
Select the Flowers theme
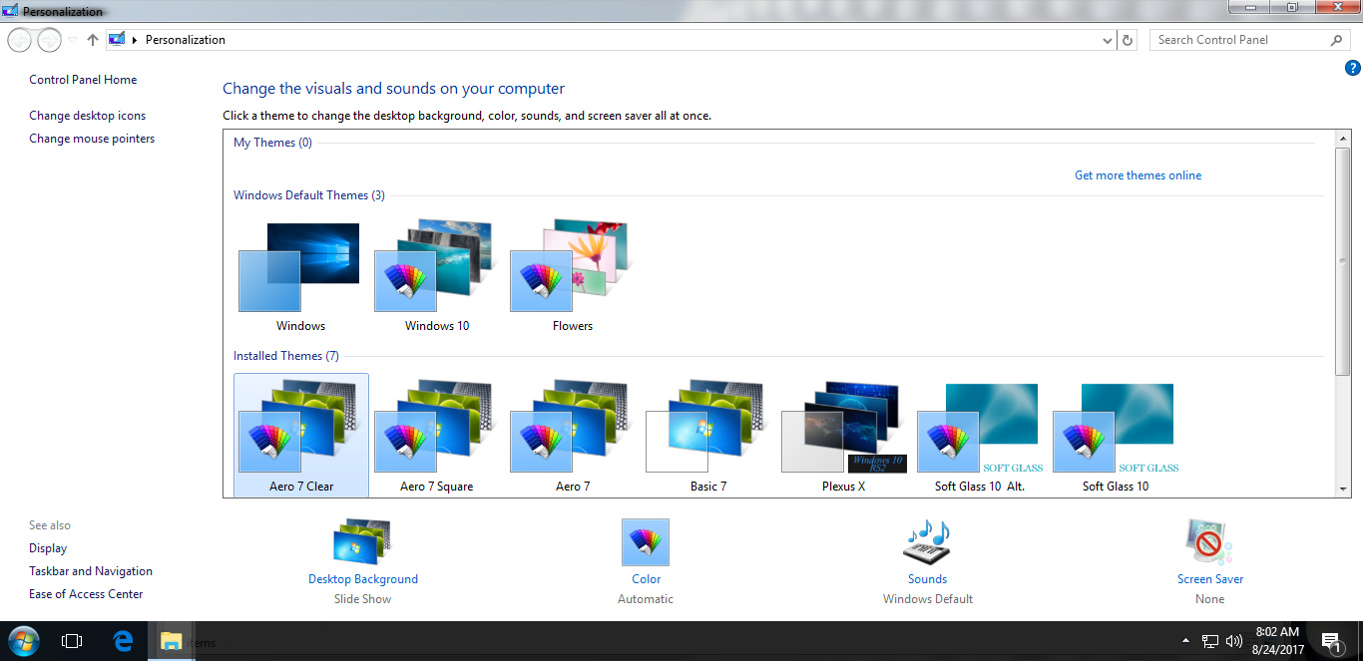coord(573,277)
